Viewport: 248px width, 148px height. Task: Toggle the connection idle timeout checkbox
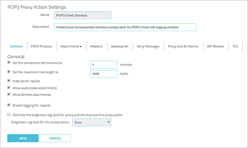point(9,63)
